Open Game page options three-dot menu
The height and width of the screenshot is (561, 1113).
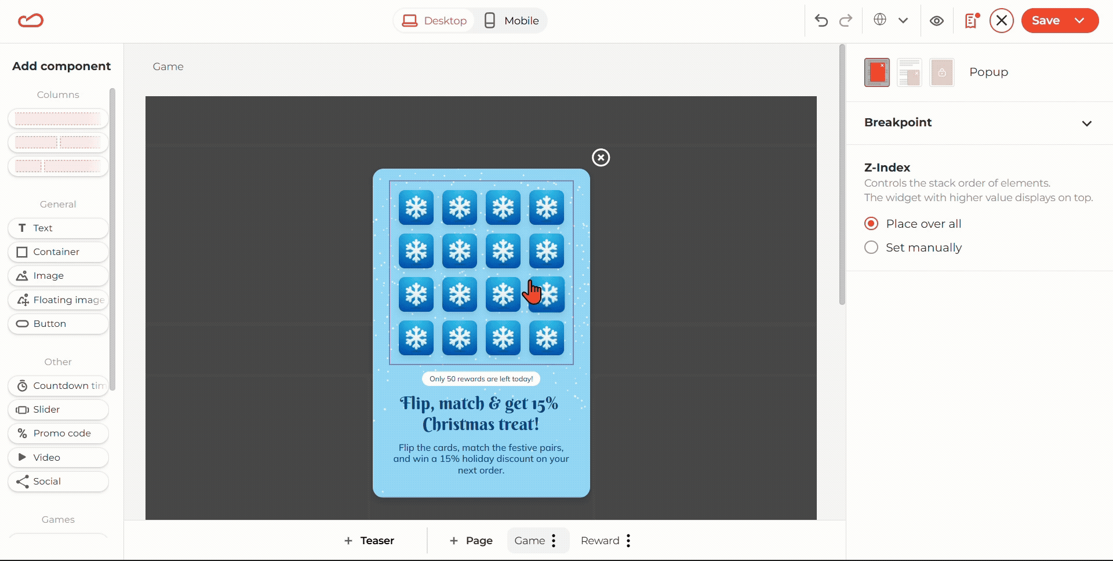coord(554,541)
